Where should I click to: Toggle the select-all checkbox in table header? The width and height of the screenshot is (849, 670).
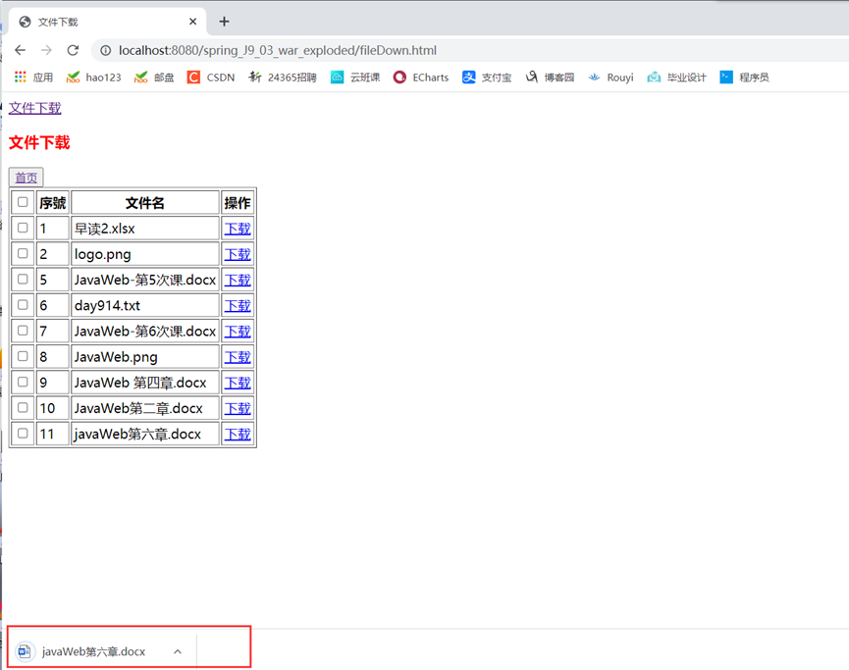pos(23,202)
